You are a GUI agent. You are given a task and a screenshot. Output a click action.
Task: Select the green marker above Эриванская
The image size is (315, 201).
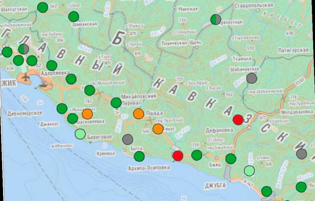[74, 16]
